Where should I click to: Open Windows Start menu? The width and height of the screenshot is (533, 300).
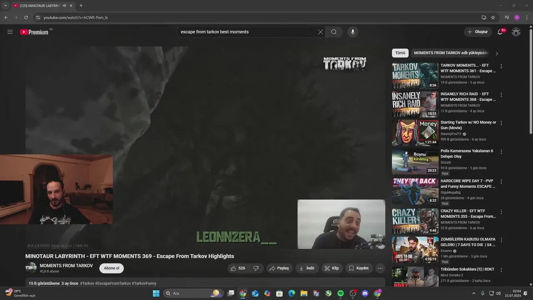[x=156, y=293]
